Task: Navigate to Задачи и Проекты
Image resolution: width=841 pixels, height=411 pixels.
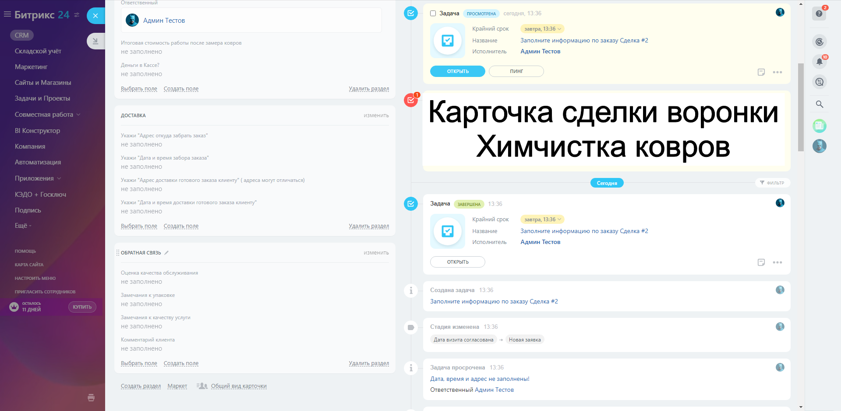Action: tap(42, 98)
